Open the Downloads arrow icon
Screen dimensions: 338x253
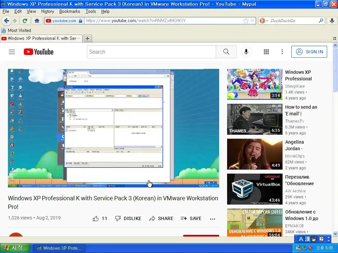[x=332, y=21]
